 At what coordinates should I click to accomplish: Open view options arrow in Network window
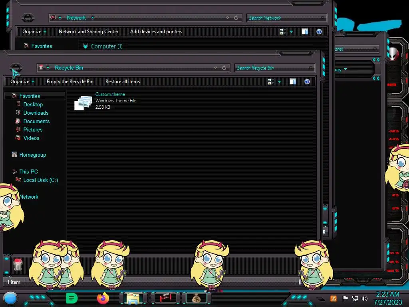point(291,32)
